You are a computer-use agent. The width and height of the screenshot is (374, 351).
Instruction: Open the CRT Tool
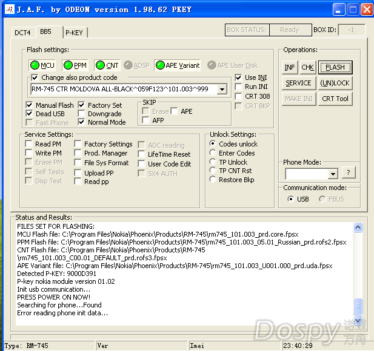(x=335, y=99)
